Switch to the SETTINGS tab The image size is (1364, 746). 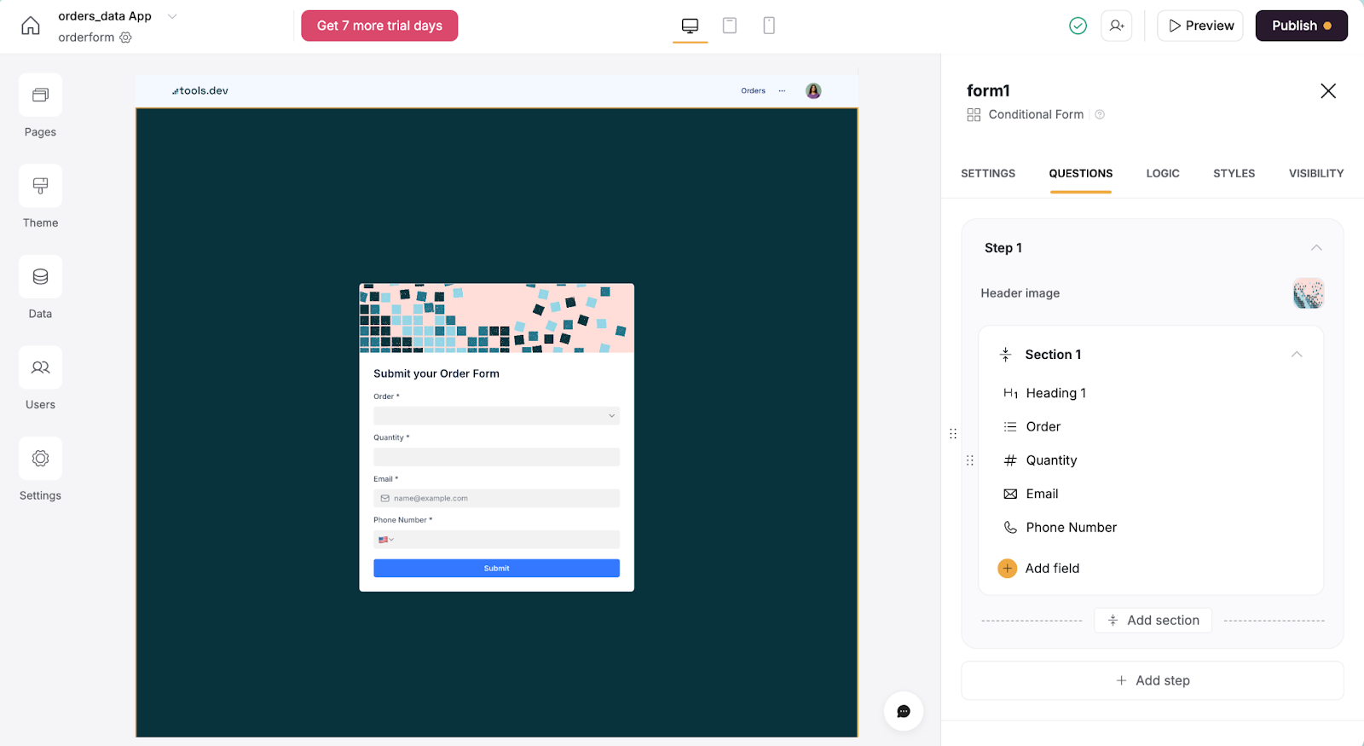[x=988, y=173]
